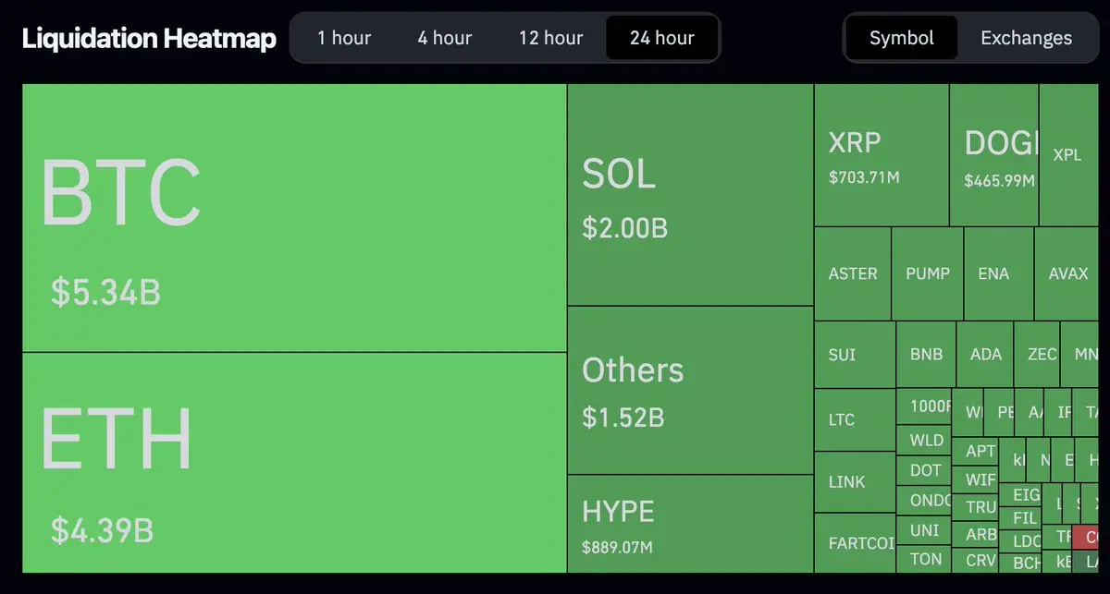The image size is (1110, 594).
Task: Select the 1 hour timeframe tab
Action: pyautogui.click(x=344, y=38)
